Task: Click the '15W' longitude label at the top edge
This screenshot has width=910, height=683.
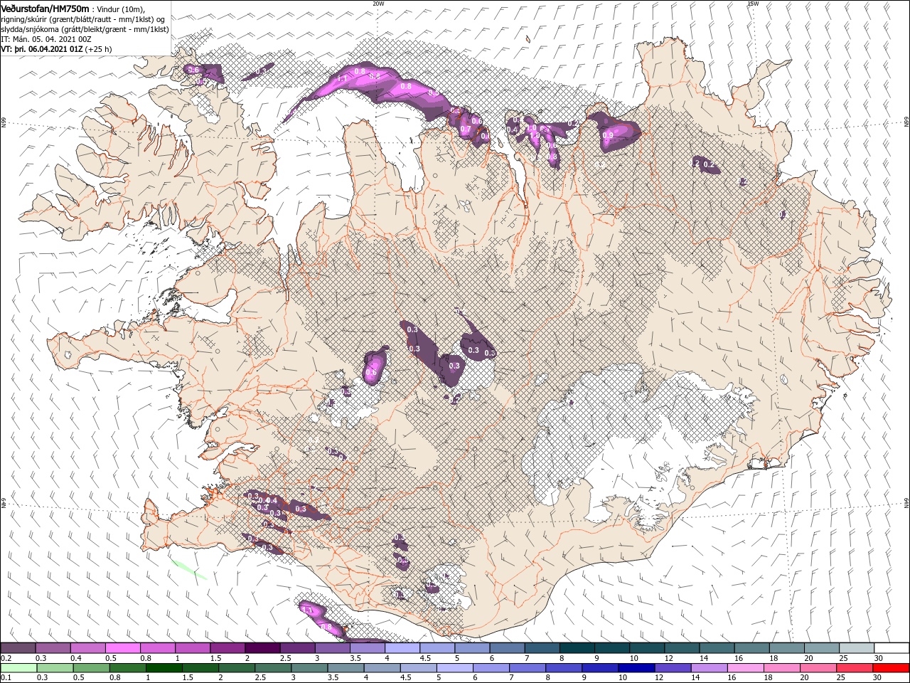Action: coord(753,3)
